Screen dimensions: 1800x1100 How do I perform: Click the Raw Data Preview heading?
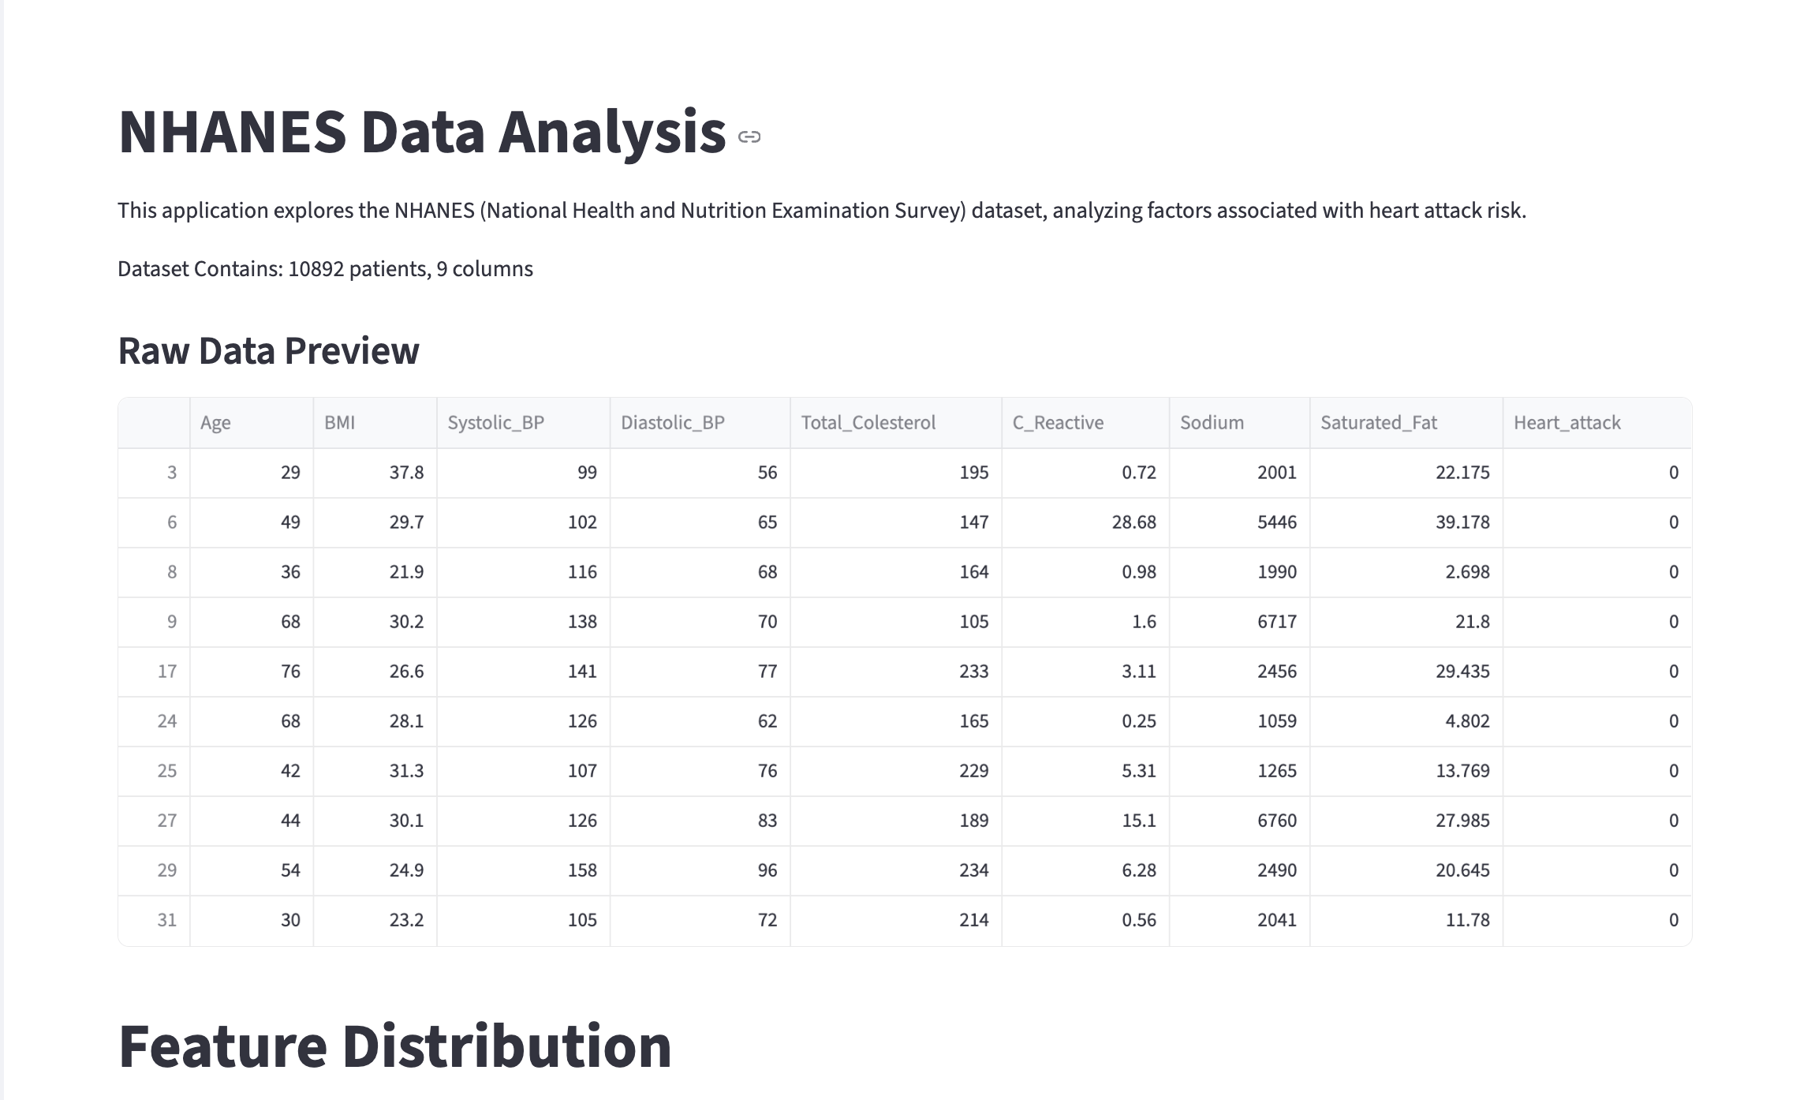coord(268,351)
